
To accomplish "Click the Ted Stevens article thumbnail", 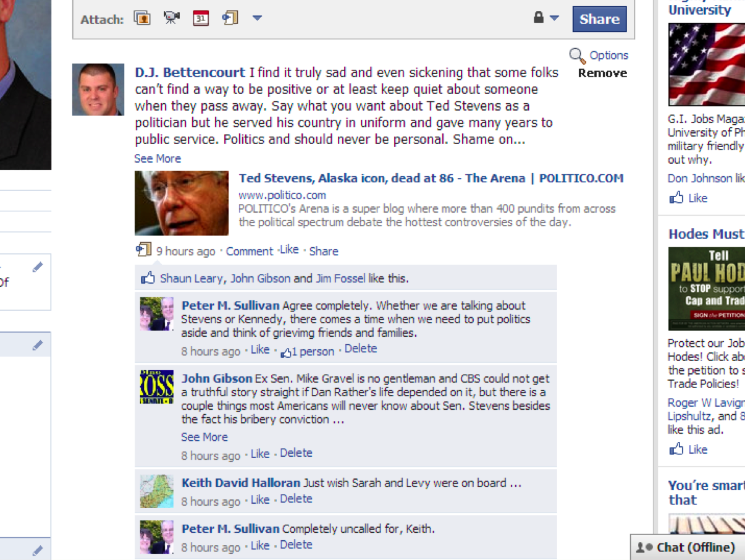I will [182, 203].
